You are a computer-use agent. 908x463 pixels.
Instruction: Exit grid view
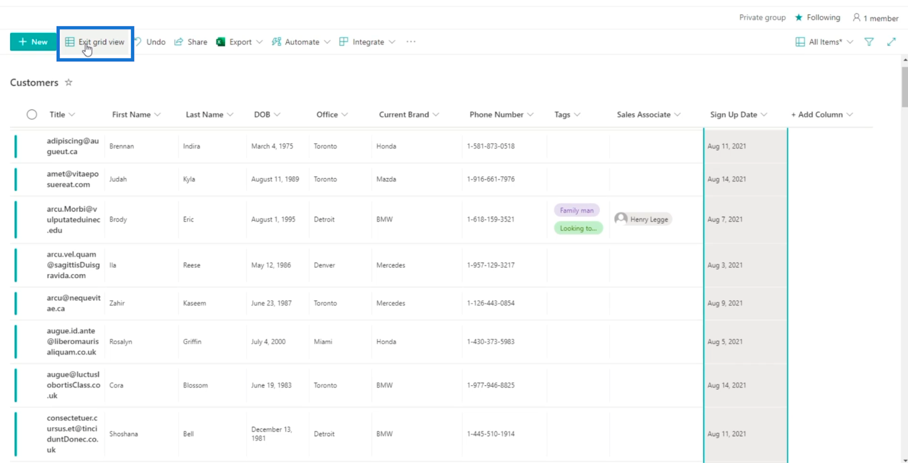[95, 42]
